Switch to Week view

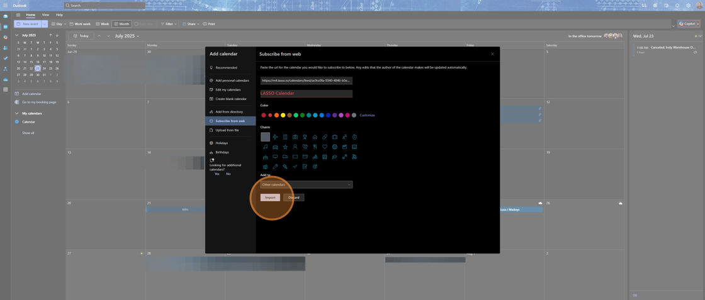tap(103, 24)
